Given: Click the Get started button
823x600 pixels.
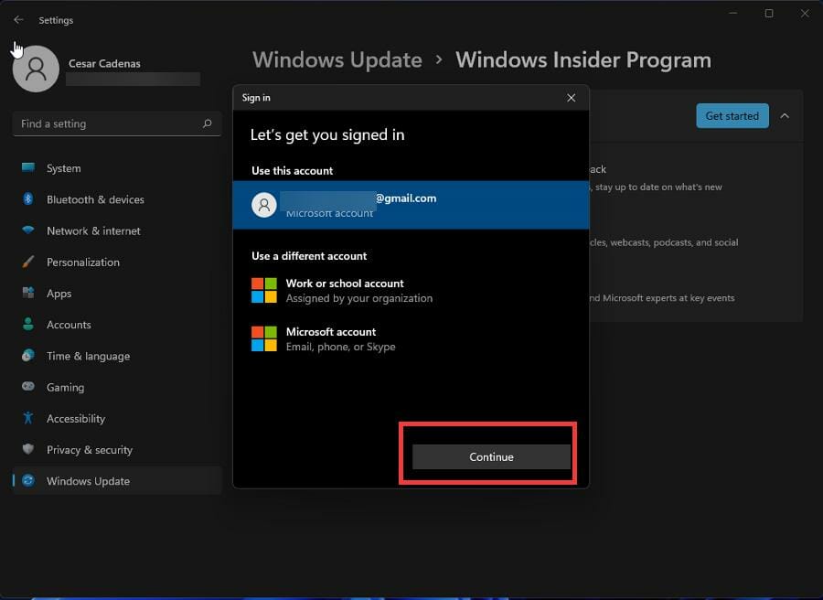Looking at the screenshot, I should [732, 116].
